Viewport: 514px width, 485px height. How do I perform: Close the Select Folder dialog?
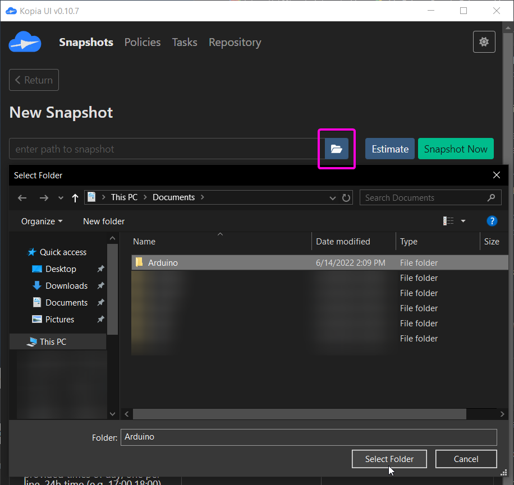[x=496, y=175]
